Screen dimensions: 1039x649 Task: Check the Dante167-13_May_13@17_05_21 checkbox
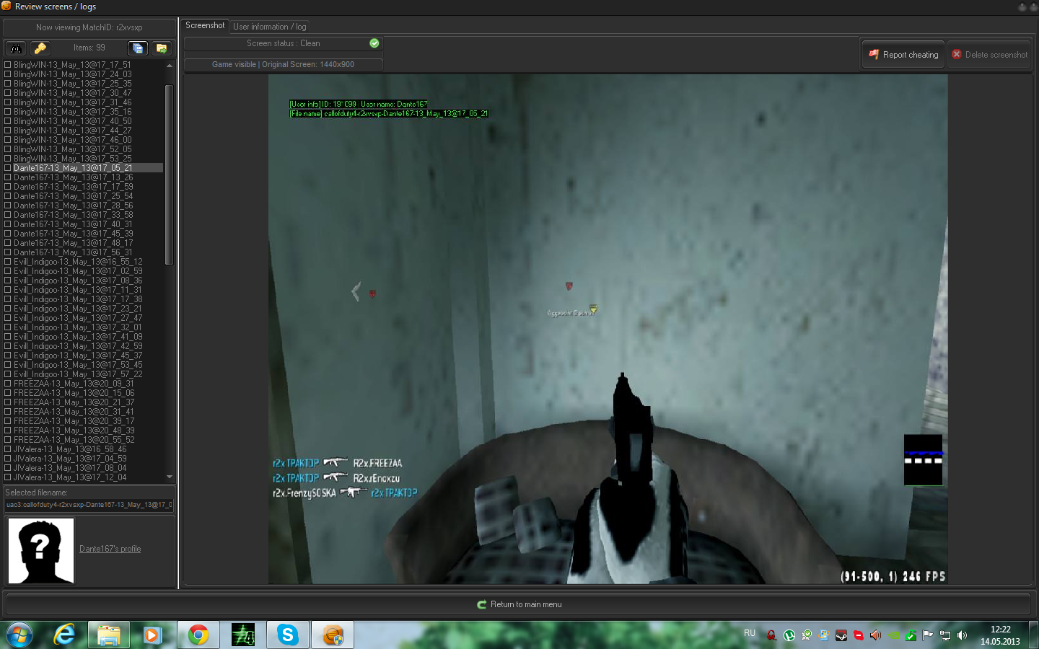(x=8, y=168)
